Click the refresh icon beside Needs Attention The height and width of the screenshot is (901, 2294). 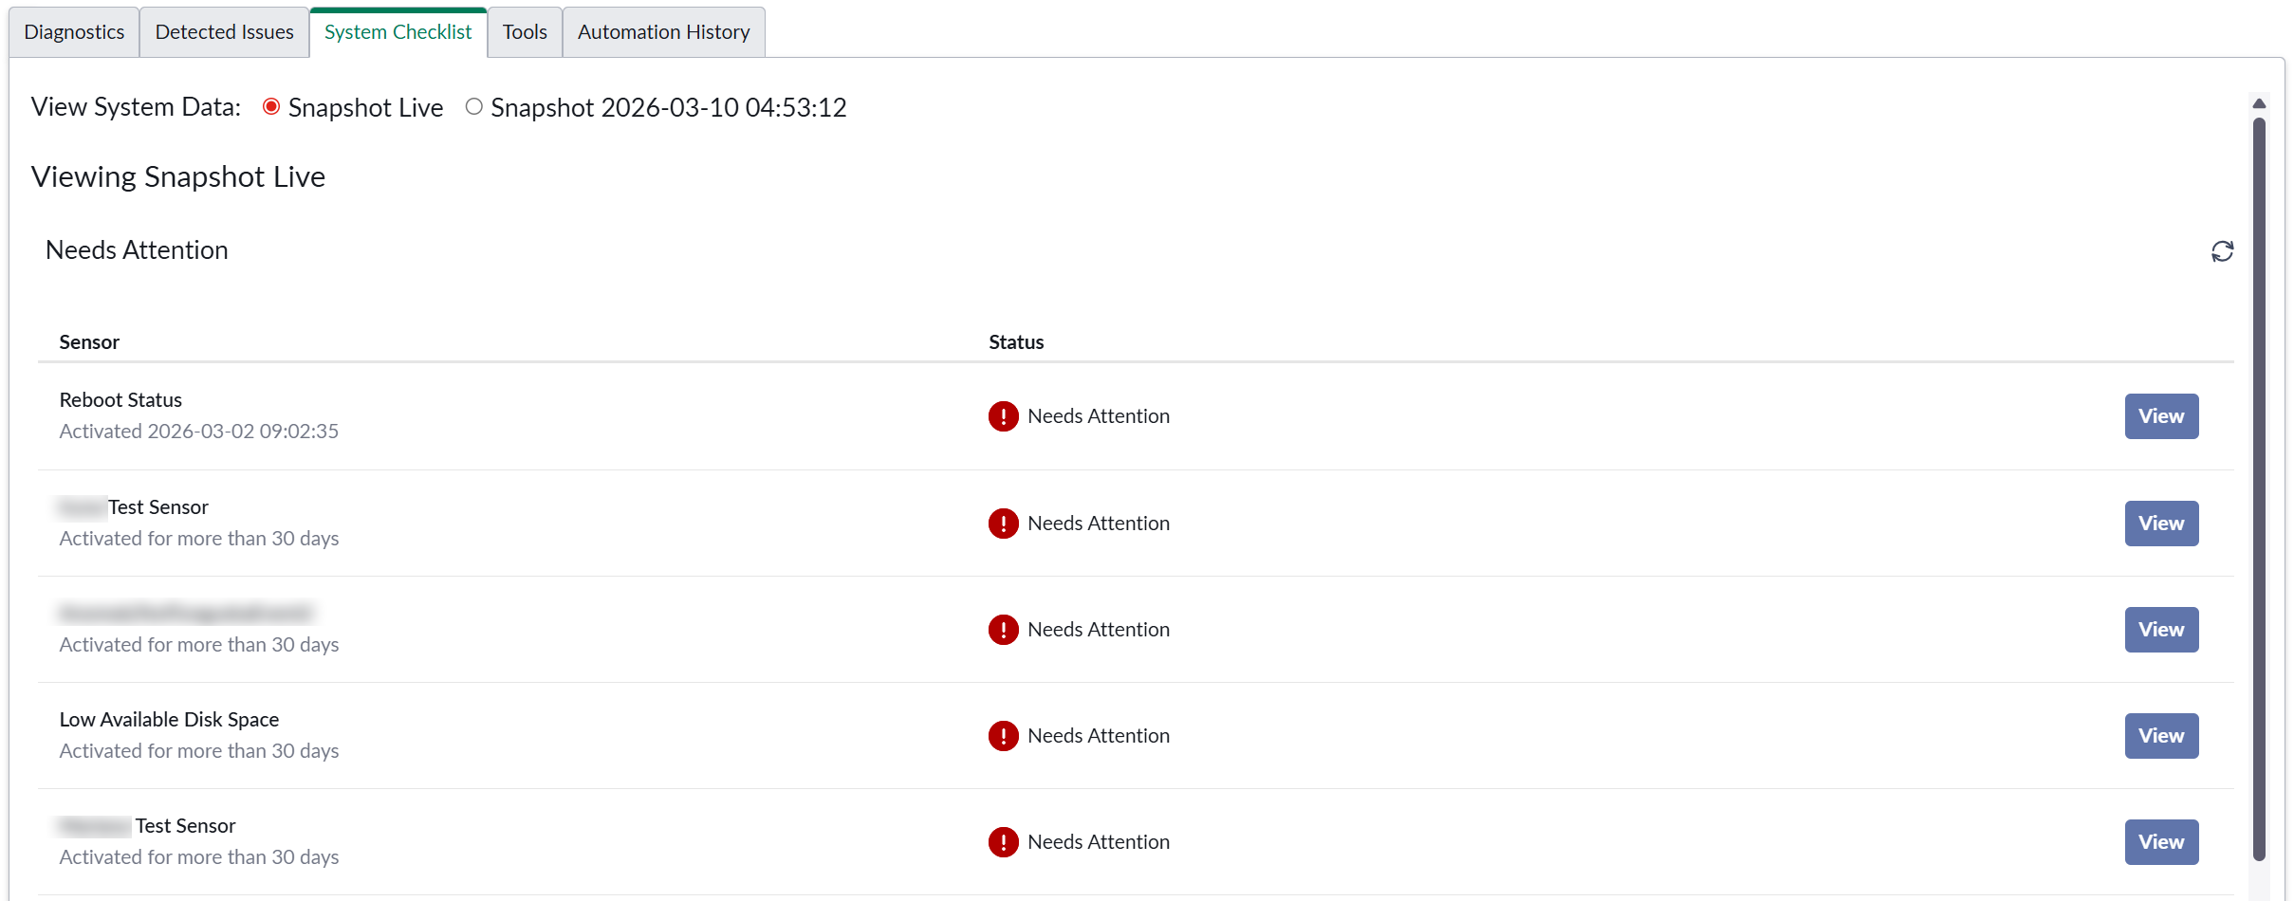tap(2222, 251)
